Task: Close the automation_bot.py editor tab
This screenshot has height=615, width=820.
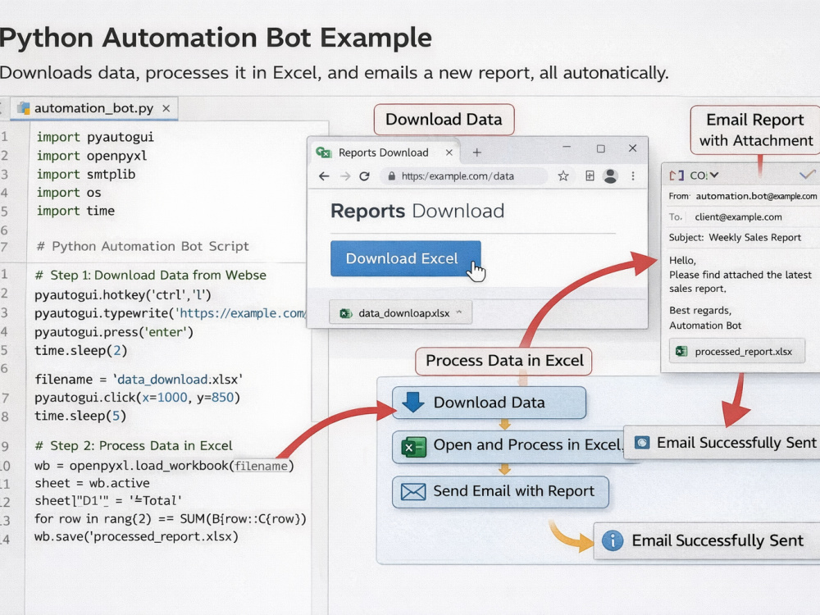Action: (x=166, y=108)
